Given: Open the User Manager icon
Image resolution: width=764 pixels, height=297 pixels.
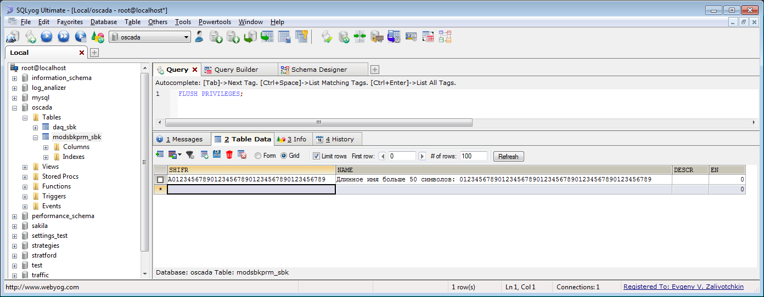Looking at the screenshot, I should tap(199, 37).
